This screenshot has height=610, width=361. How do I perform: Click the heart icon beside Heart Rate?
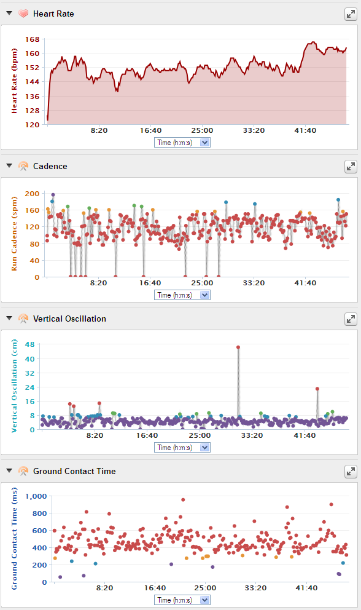point(23,14)
